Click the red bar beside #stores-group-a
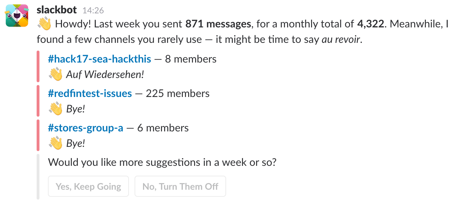 point(38,135)
